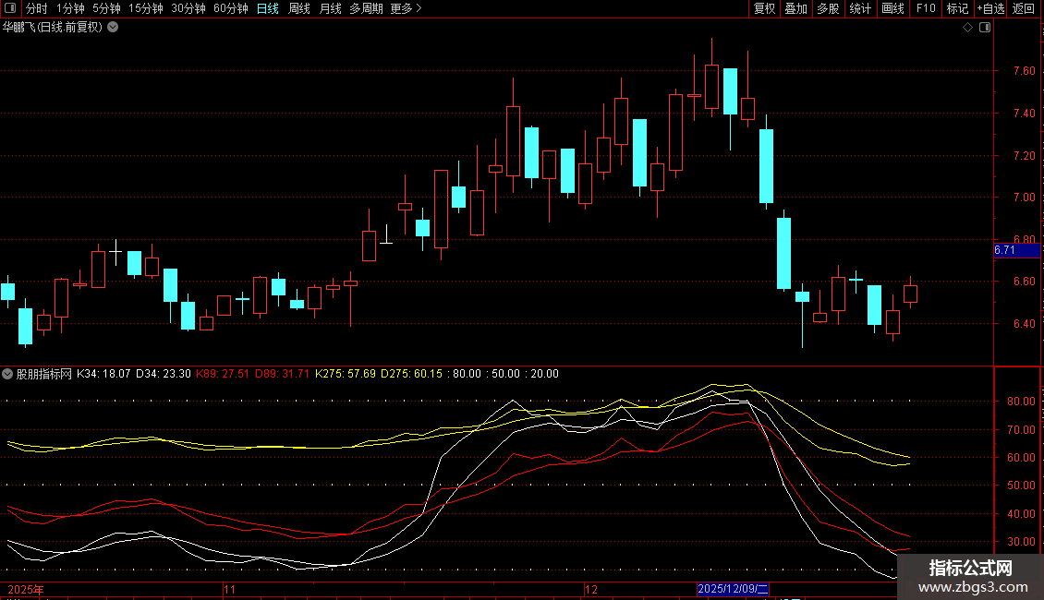Open the 多周期 multi-period view
The image size is (1044, 600).
point(366,8)
